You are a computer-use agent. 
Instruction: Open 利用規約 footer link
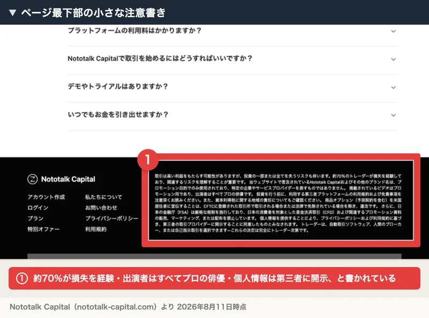point(95,229)
